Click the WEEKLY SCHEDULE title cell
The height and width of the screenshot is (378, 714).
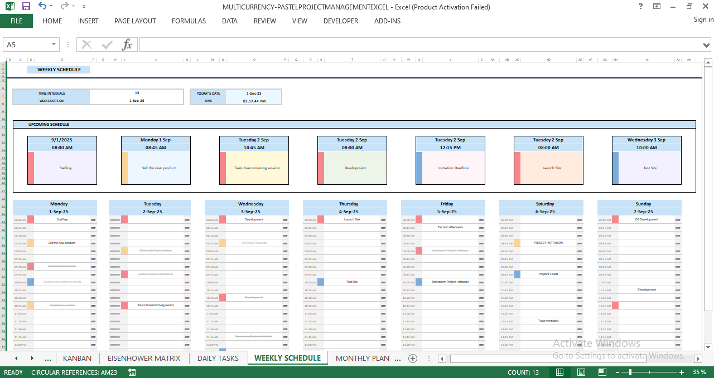click(x=59, y=70)
